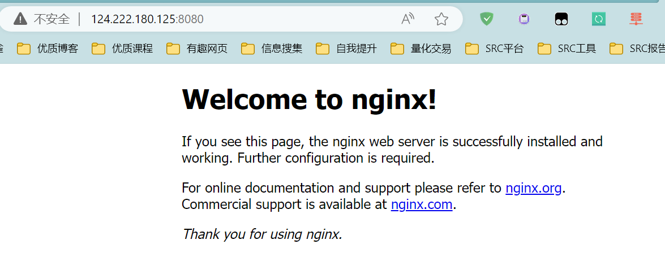The image size is (665, 279).
Task: Open the 有趣网页 bookmark folder
Action: coord(197,49)
